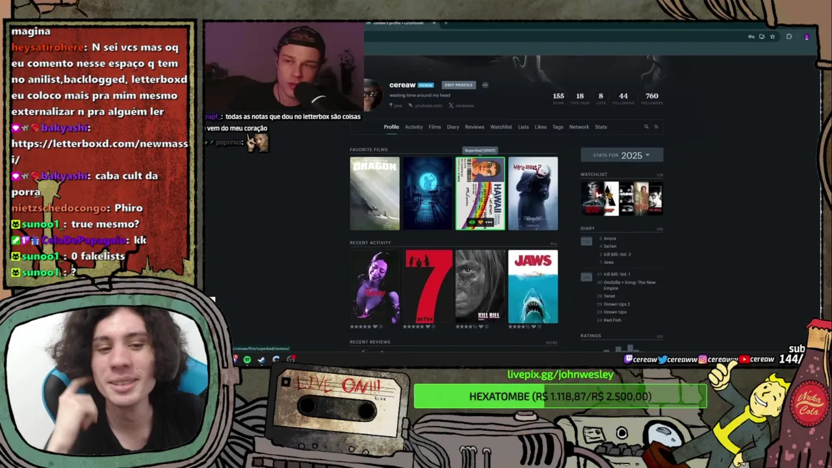Open the Watchlist heading in sidebar
832x468 pixels.
593,174
